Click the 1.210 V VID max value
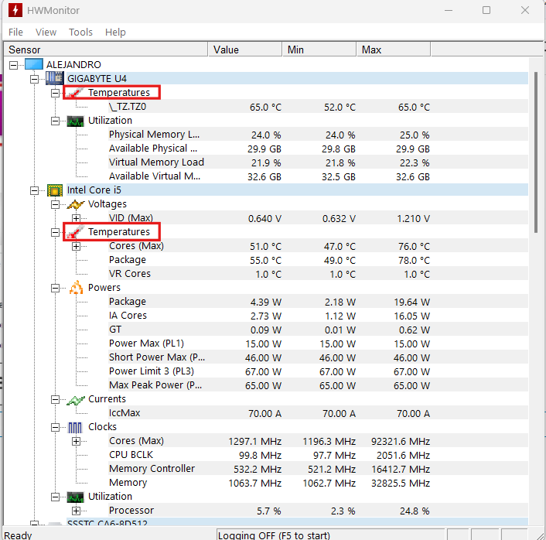 pyautogui.click(x=413, y=219)
